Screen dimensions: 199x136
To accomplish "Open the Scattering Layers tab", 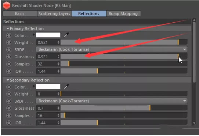I will 54,14.
